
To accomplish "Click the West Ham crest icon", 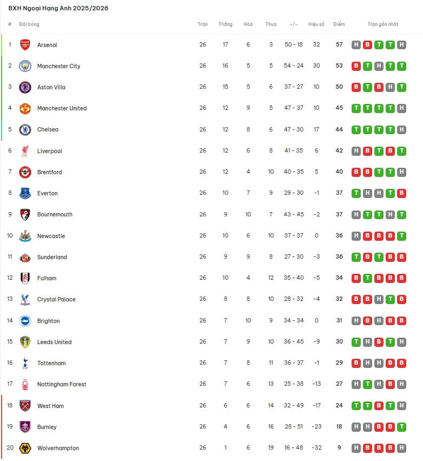I will [25, 406].
